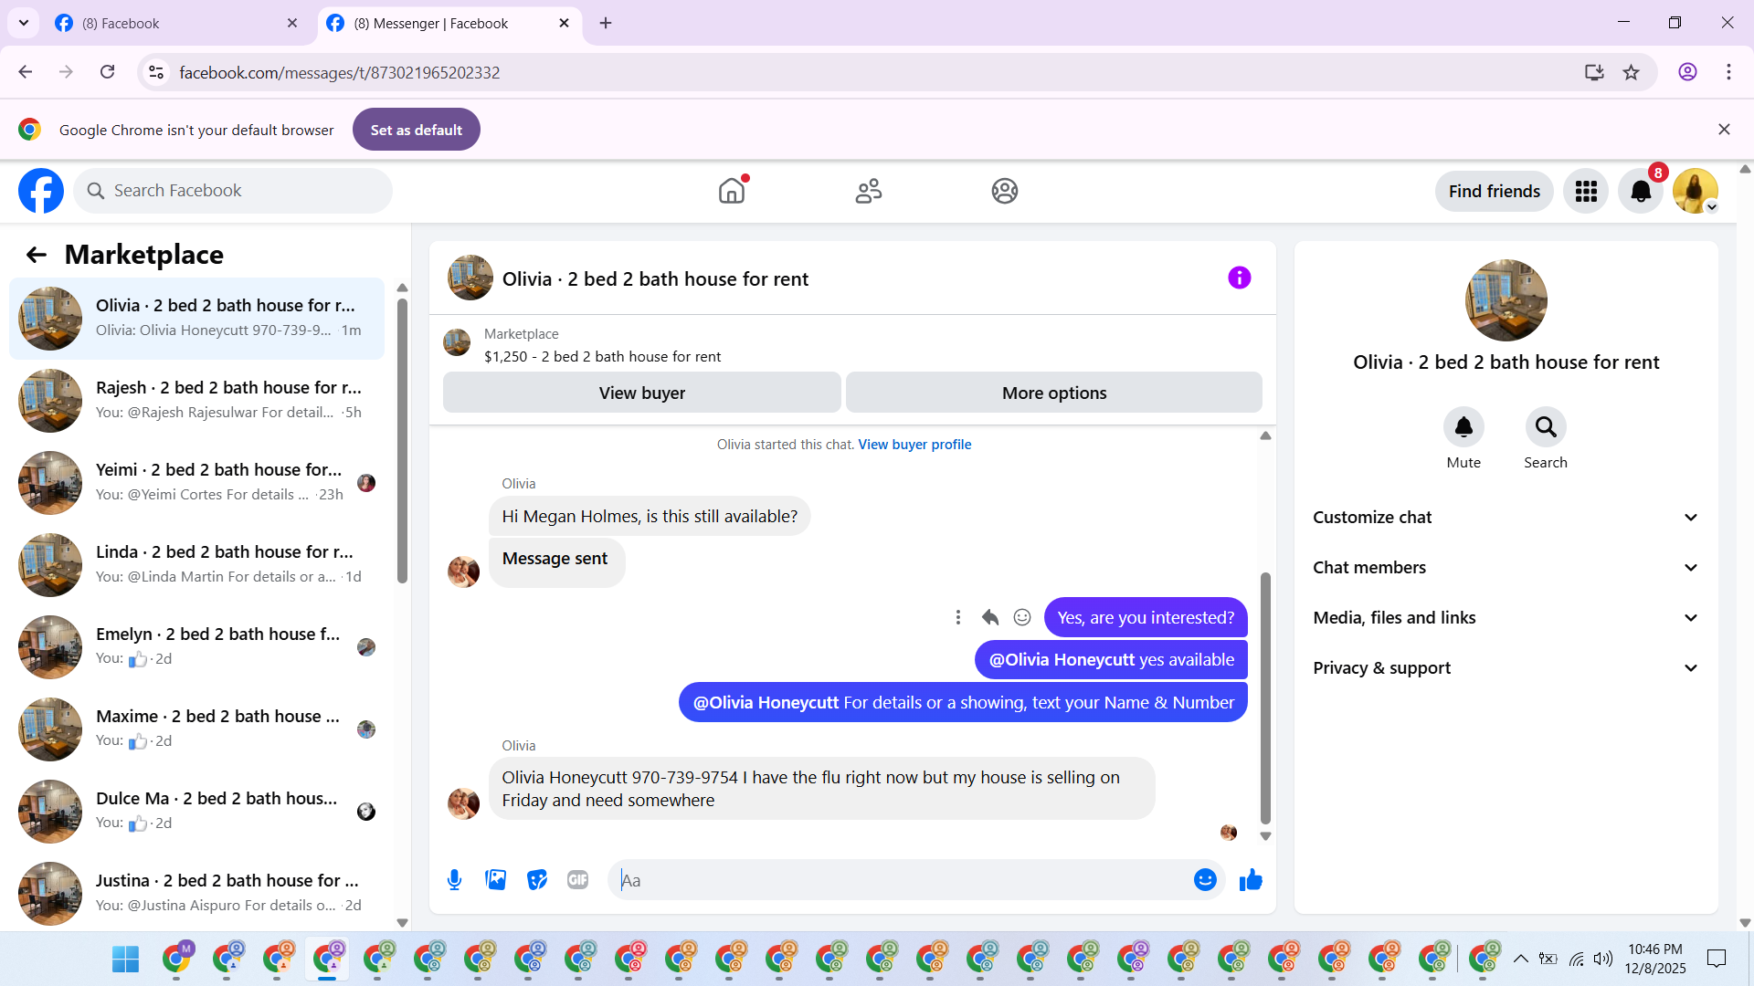Follow the 'View buyer profile' link
The width and height of the screenshot is (1754, 986).
click(914, 445)
